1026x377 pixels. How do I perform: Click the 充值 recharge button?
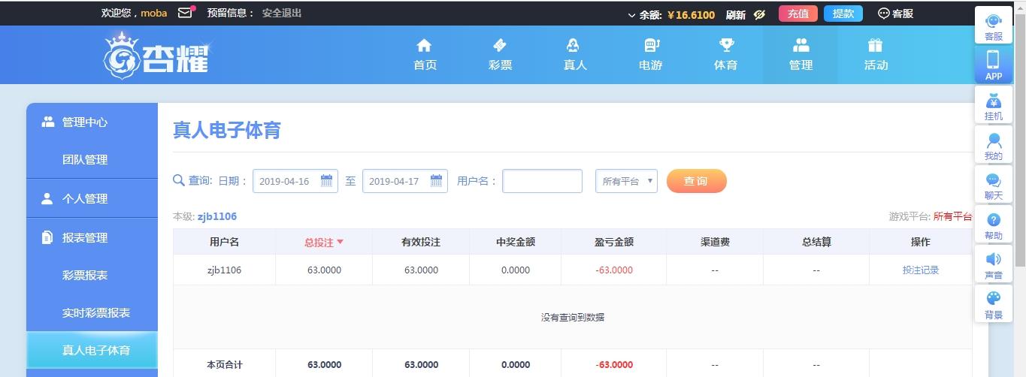(798, 14)
